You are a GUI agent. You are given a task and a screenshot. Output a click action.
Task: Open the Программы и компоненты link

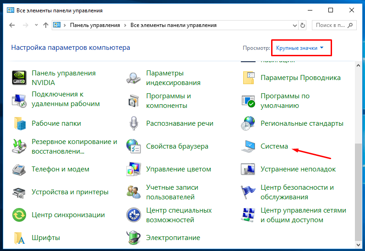pyautogui.click(x=168, y=101)
